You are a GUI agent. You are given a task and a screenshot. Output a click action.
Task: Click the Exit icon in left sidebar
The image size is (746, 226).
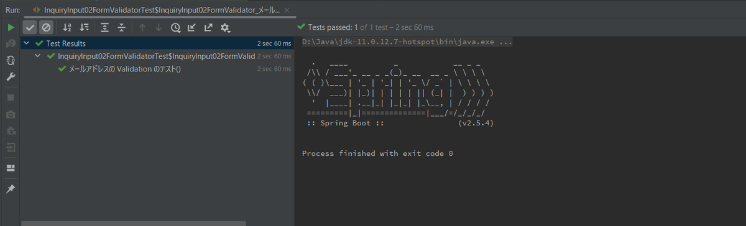pyautogui.click(x=11, y=148)
